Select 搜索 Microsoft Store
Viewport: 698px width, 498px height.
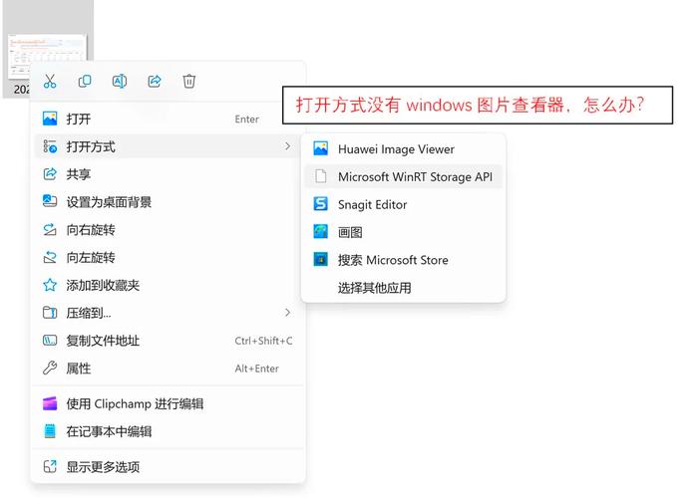pos(403,260)
